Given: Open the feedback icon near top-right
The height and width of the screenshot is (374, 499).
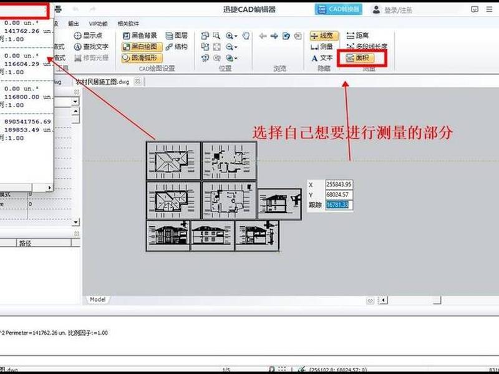Looking at the screenshot, I should (475, 9).
